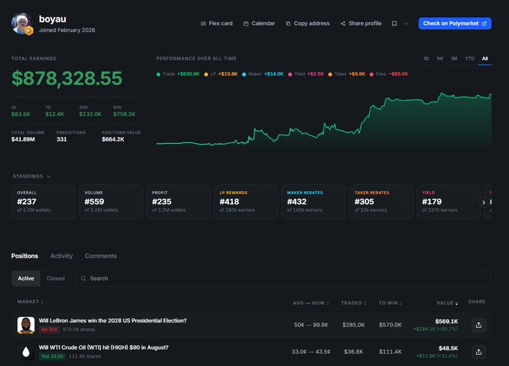This screenshot has height=366, width=509.
Task: Sort positions by Avg → Now column
Action: (x=311, y=302)
